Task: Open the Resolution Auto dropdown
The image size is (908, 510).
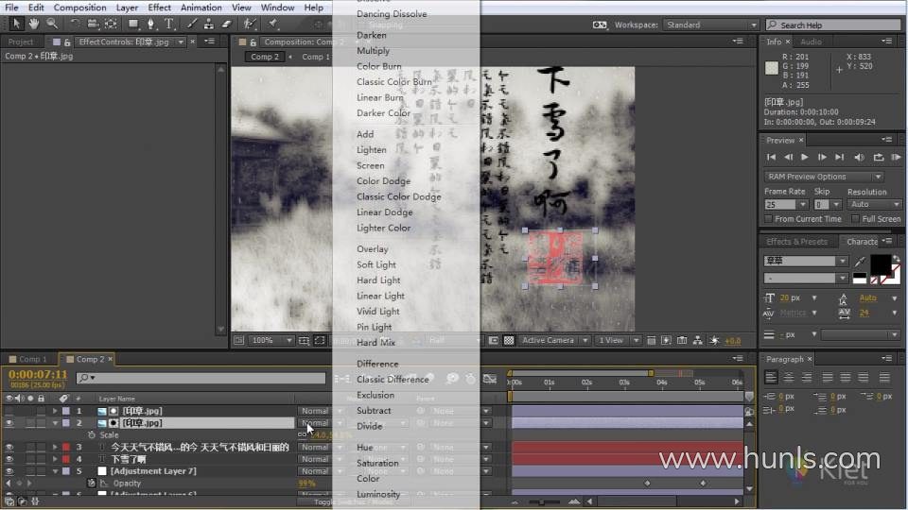Action: 874,205
